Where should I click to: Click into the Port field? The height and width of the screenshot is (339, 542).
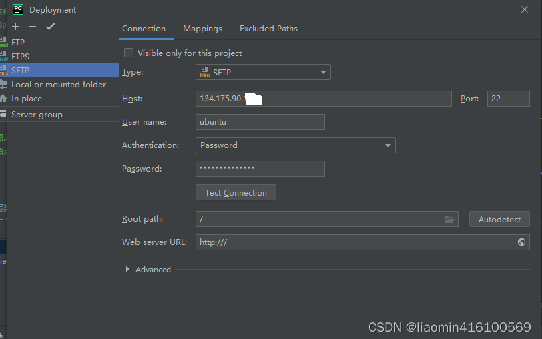tap(509, 99)
